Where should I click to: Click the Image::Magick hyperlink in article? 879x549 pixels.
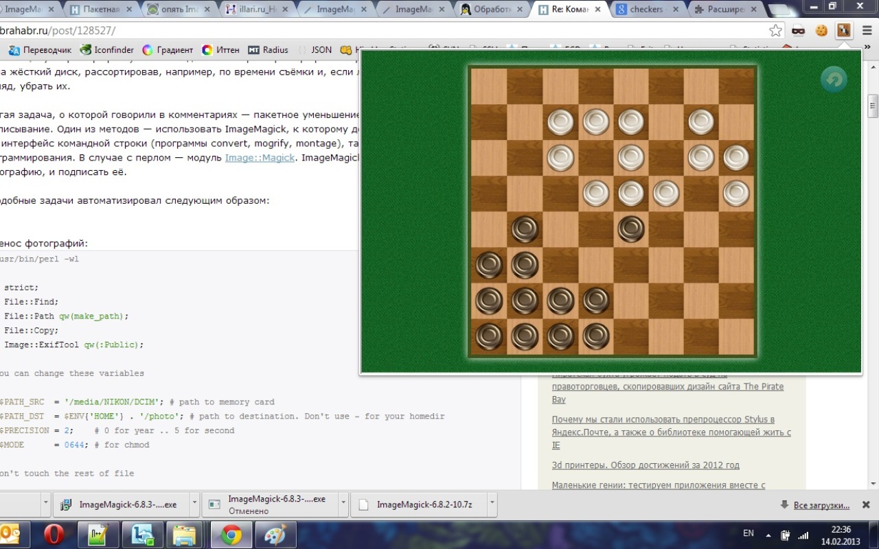tap(260, 158)
